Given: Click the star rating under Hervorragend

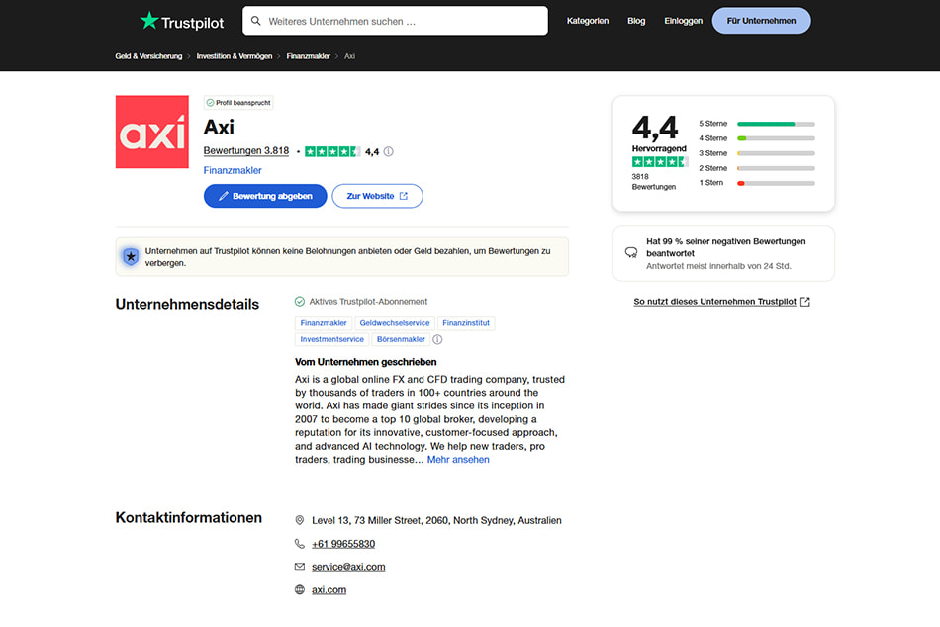Looking at the screenshot, I should point(659,162).
